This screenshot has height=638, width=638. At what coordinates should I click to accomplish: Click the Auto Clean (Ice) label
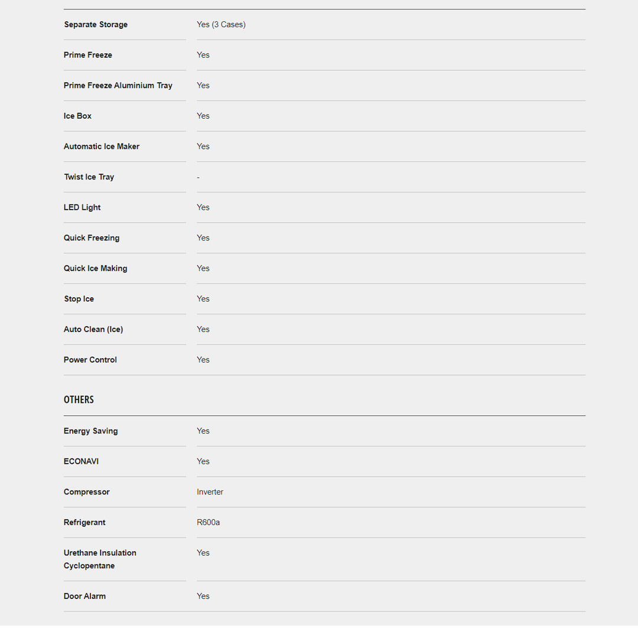(93, 330)
